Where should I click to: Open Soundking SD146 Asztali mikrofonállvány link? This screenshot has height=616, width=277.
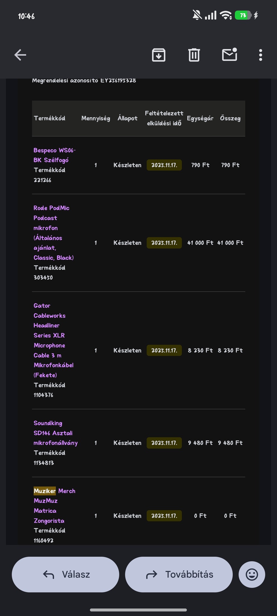pos(55,433)
